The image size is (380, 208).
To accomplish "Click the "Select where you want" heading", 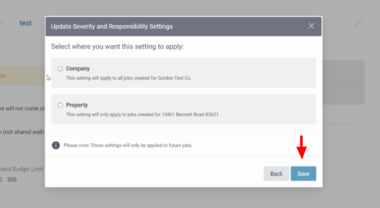I will (x=117, y=46).
